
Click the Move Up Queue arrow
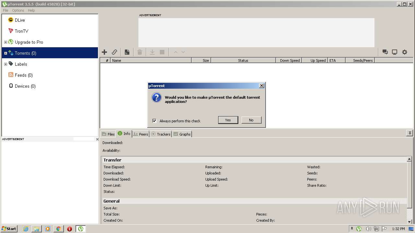pos(176,52)
